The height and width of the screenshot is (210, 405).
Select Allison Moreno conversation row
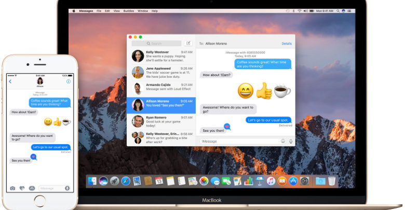[x=161, y=105]
